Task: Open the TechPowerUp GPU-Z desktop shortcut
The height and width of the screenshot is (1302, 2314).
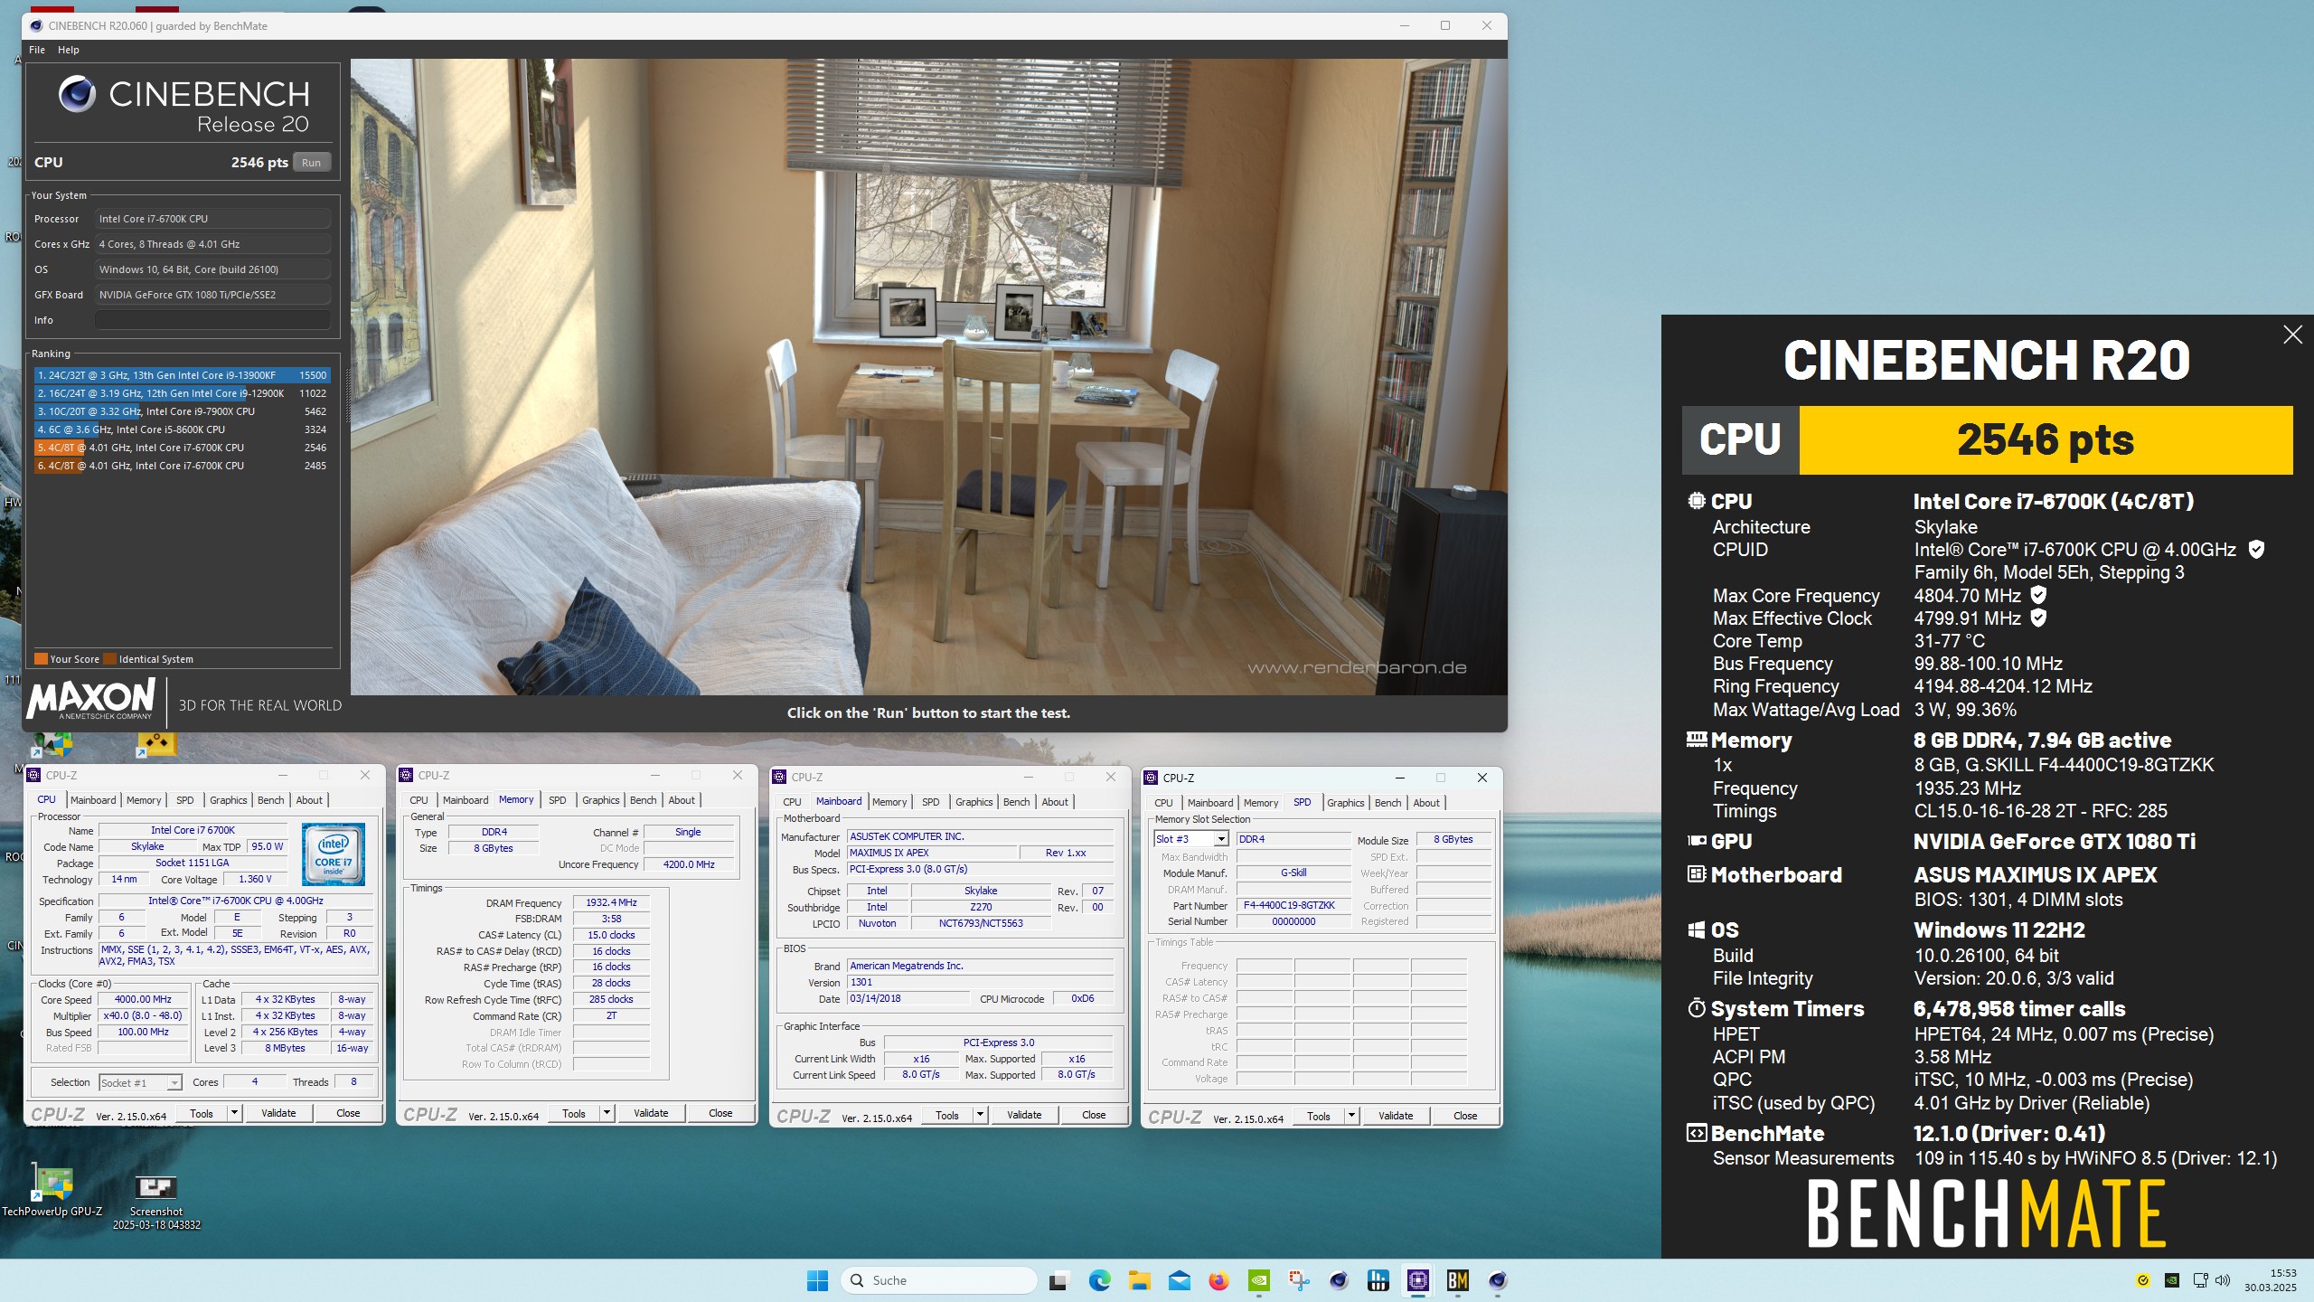Action: click(52, 1192)
